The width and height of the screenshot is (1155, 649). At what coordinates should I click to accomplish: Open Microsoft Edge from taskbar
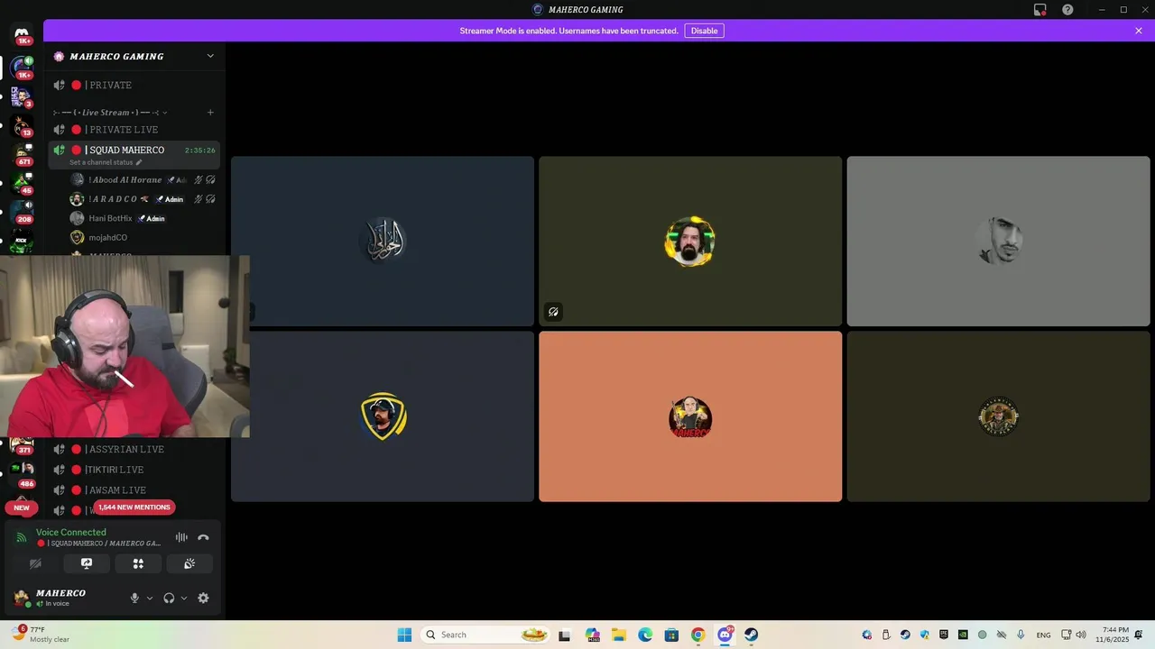point(645,635)
